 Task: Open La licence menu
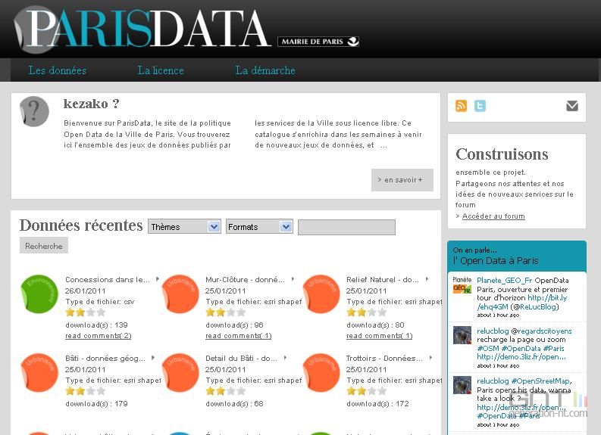[x=161, y=70]
